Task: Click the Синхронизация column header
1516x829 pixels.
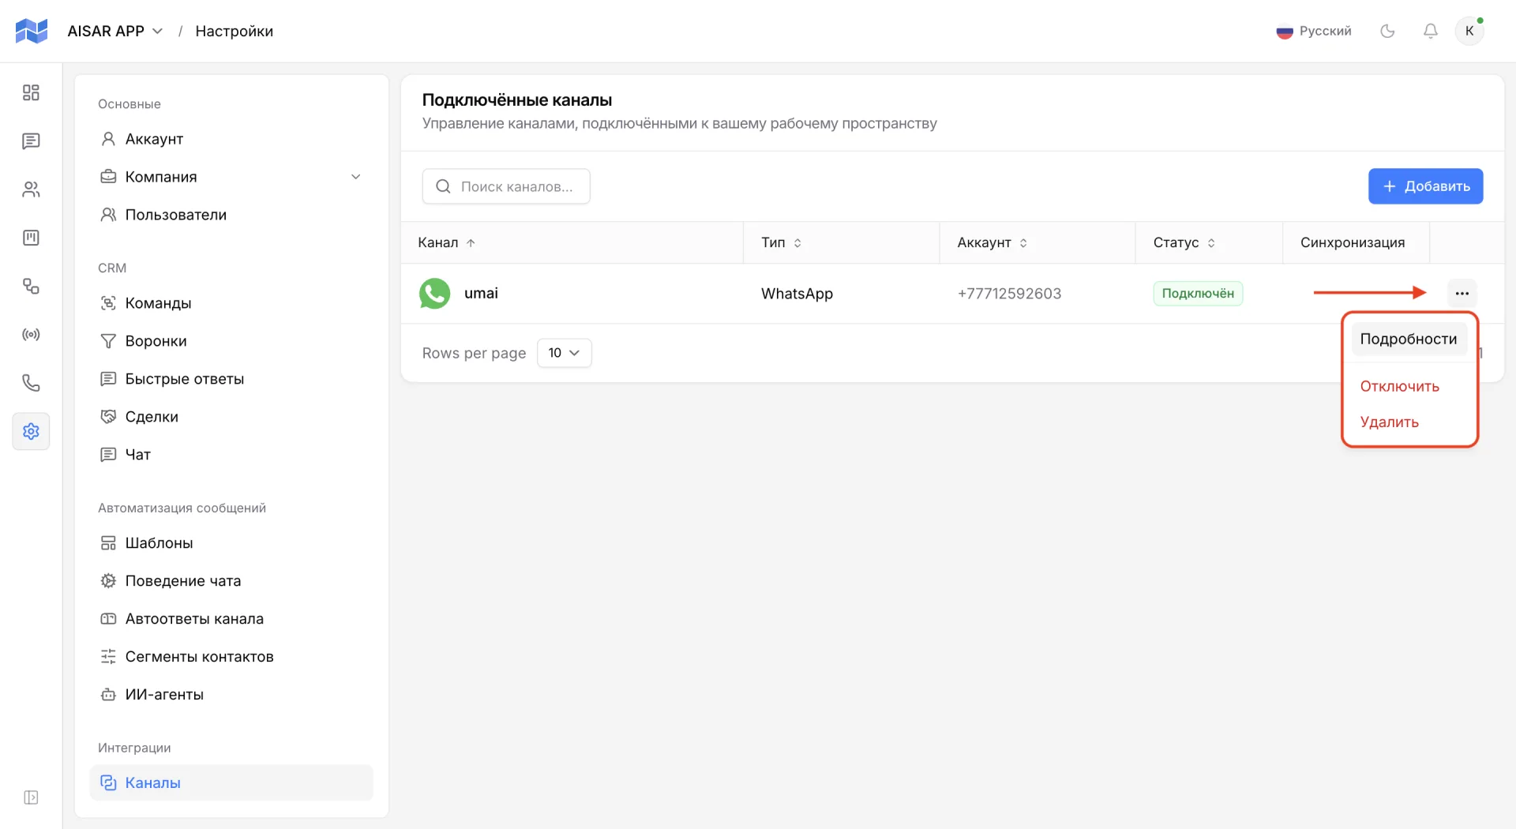Action: 1353,242
